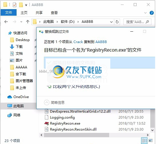Open Explorer help question mark icon
Viewport: 156px width, 144px height.
click(152, 13)
